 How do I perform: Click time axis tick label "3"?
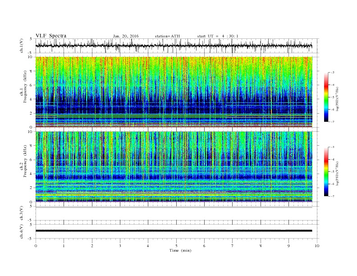(120, 246)
